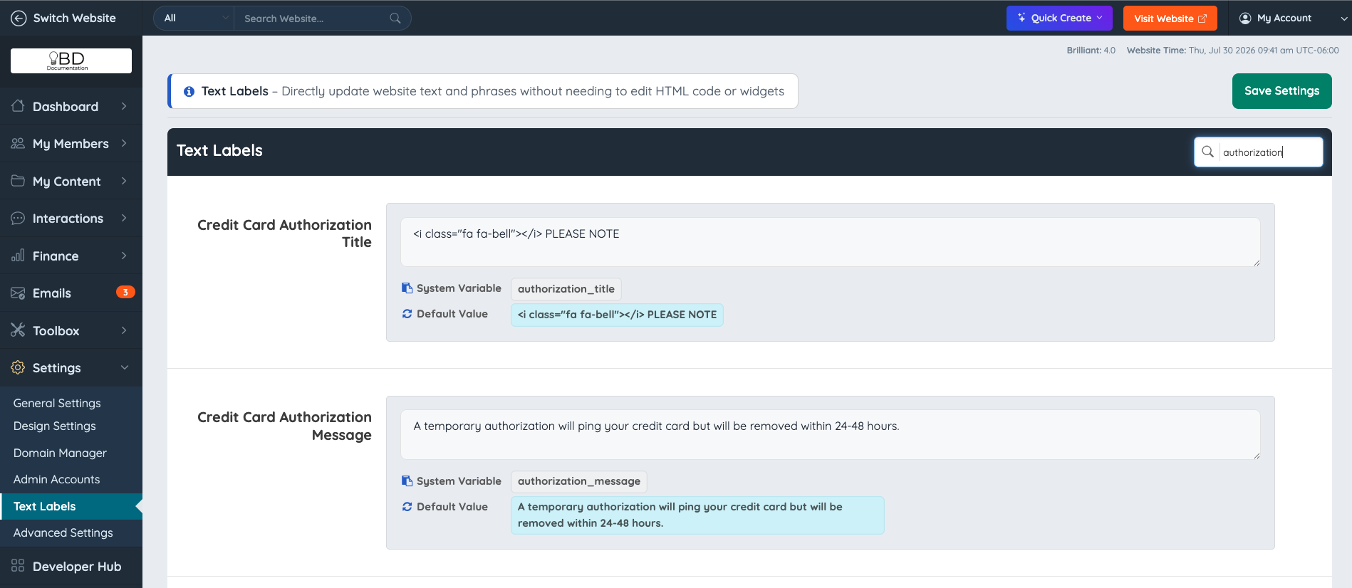Open Advanced Settings submenu item

tap(63, 532)
